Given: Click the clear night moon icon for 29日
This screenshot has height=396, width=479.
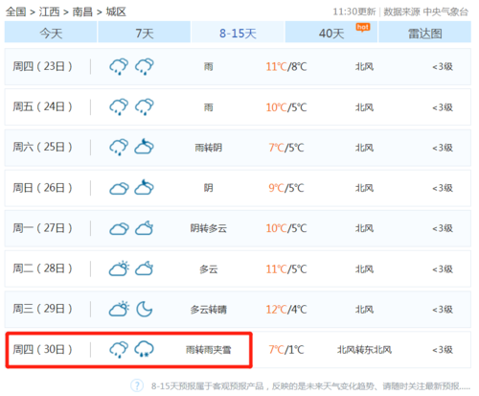Looking at the screenshot, I should coord(145,309).
